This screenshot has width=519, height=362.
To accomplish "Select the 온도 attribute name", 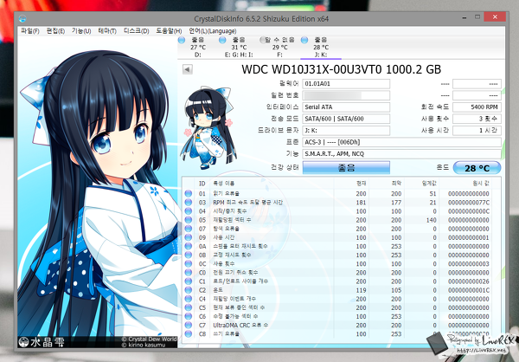I will (x=219, y=290).
